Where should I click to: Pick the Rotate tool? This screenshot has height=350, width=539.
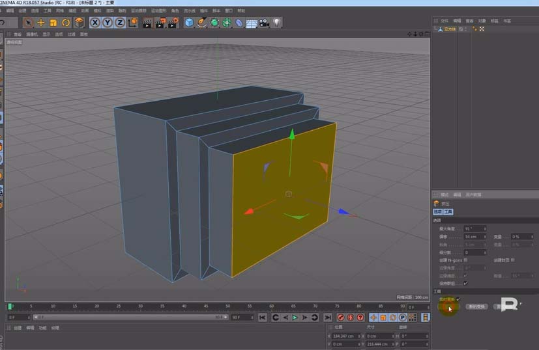coord(66,23)
